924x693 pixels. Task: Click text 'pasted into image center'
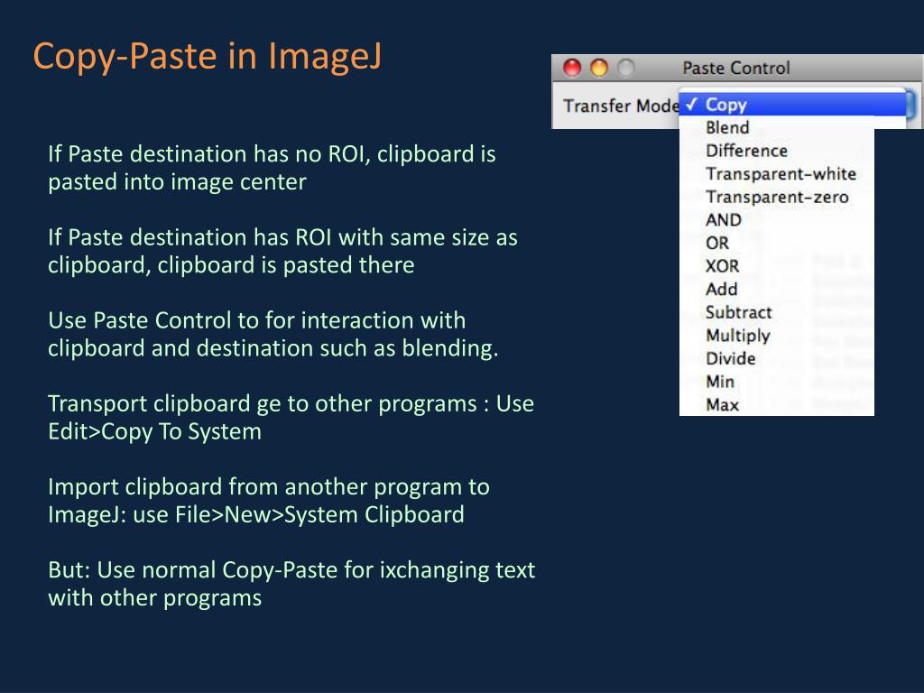click(178, 182)
